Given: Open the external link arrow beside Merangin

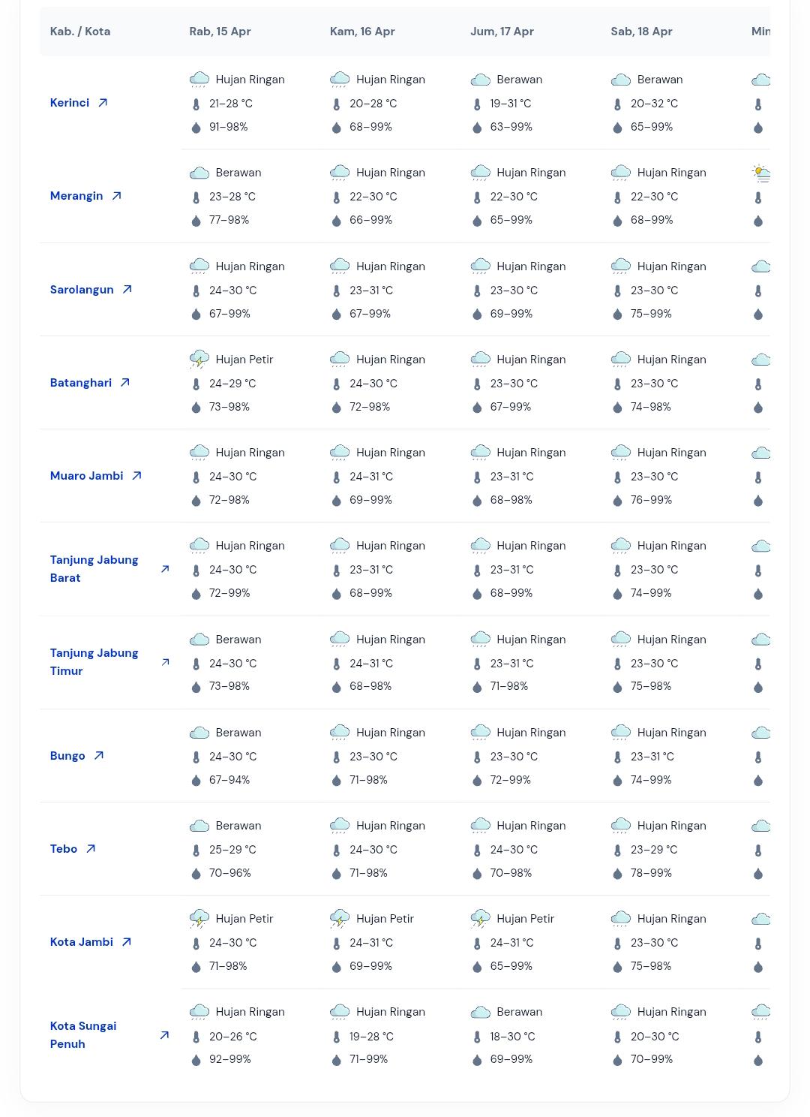Looking at the screenshot, I should 116,196.
